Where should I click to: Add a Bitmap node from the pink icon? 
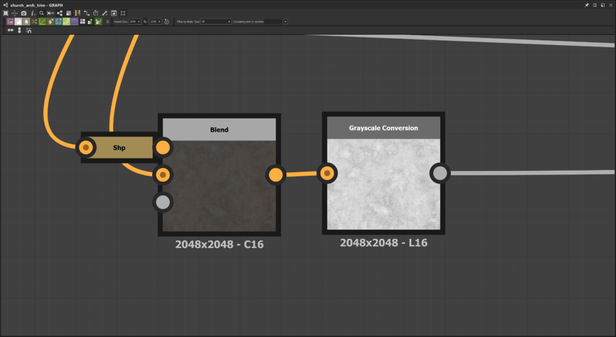(x=10, y=22)
